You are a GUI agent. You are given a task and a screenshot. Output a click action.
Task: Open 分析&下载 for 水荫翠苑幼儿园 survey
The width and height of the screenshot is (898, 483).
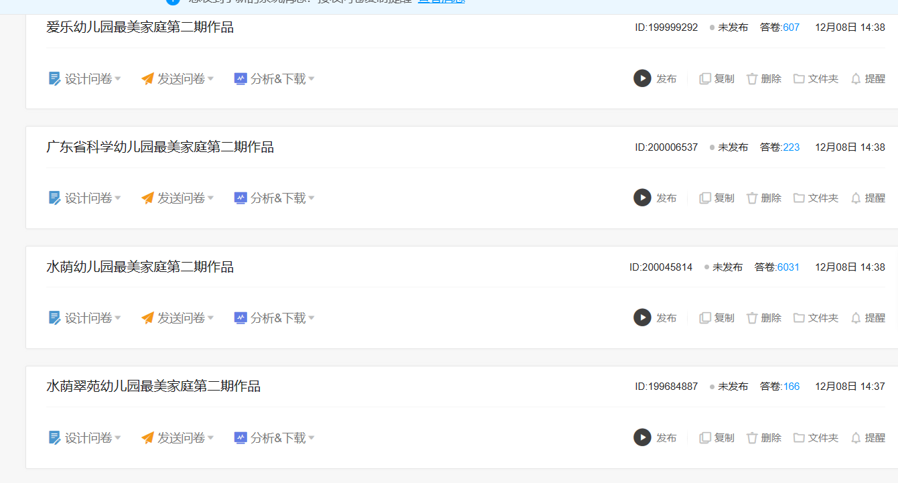coord(274,438)
